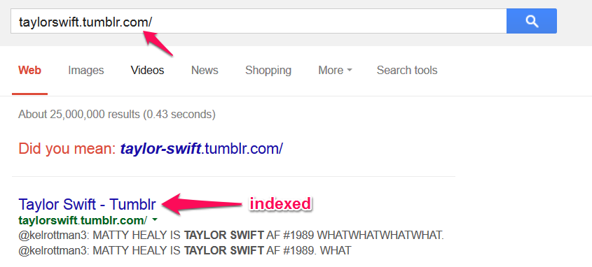Go to the News tab
The height and width of the screenshot is (267, 592).
tap(205, 71)
